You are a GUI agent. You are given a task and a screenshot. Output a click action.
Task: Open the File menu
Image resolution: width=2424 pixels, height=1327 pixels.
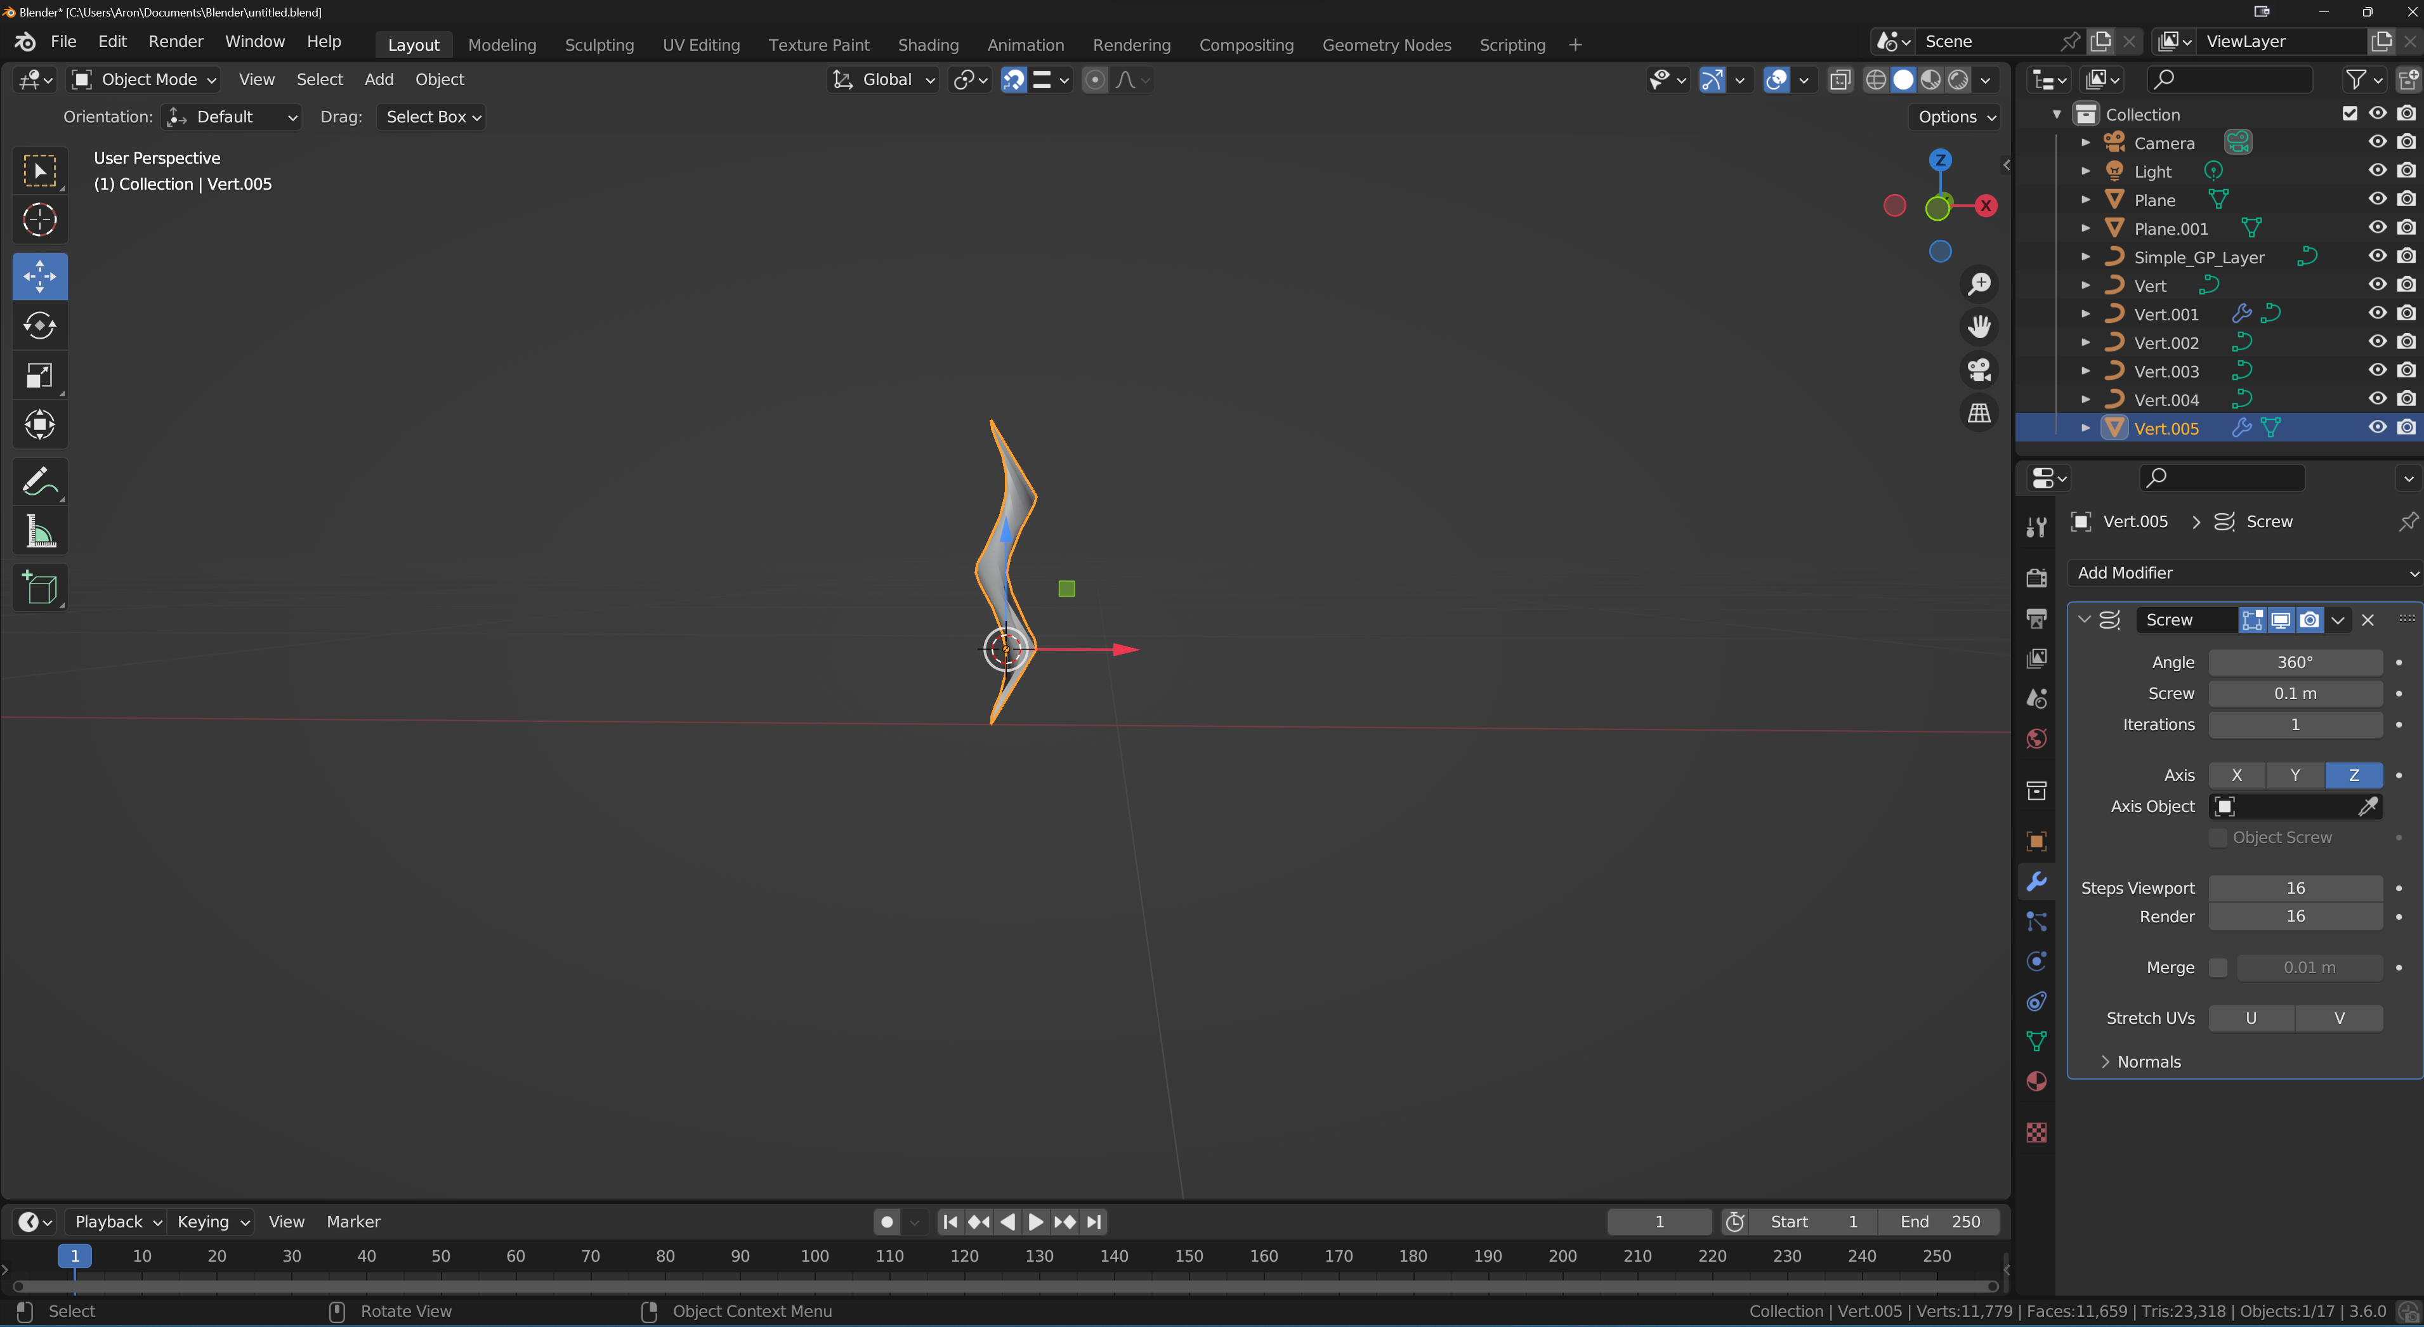[64, 41]
